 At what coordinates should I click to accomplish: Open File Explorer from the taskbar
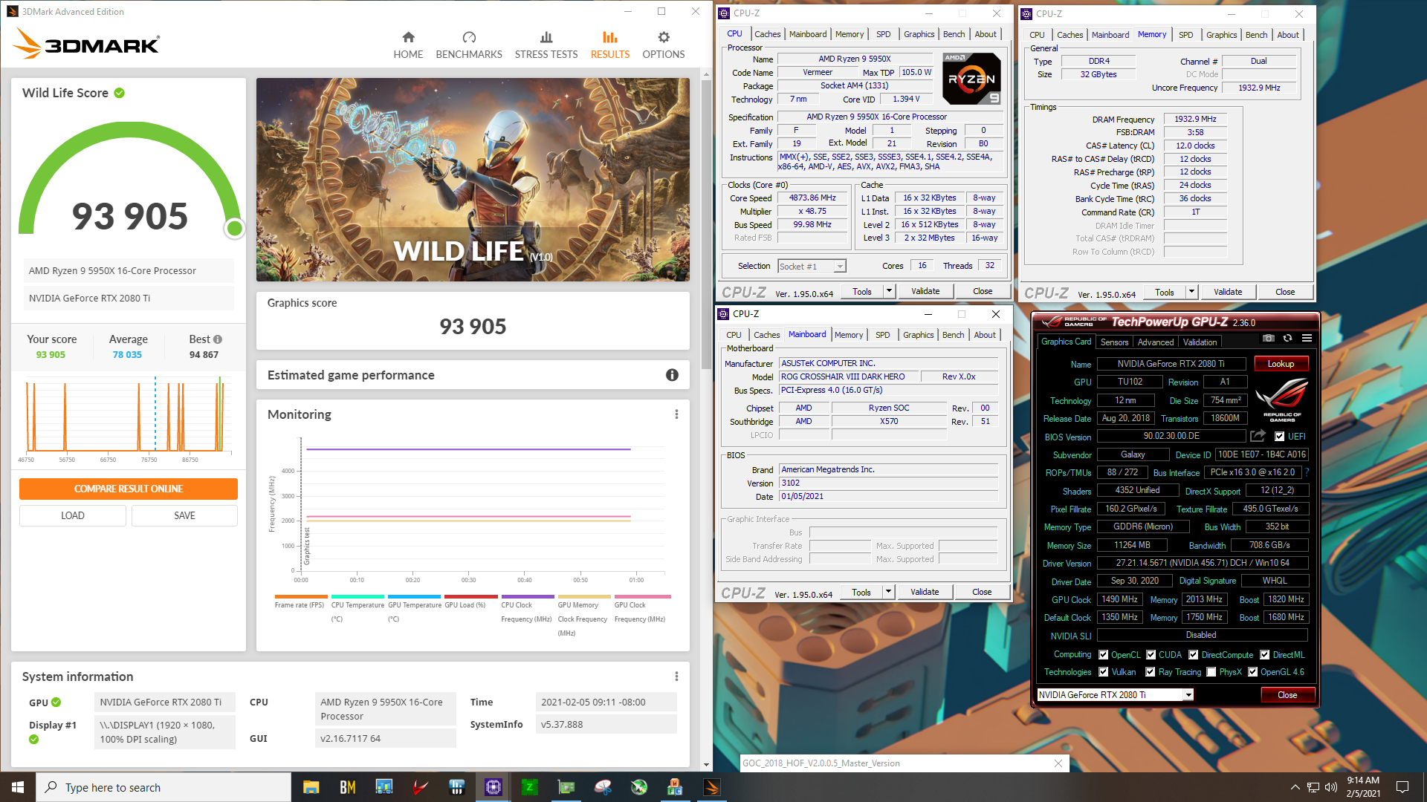(311, 787)
